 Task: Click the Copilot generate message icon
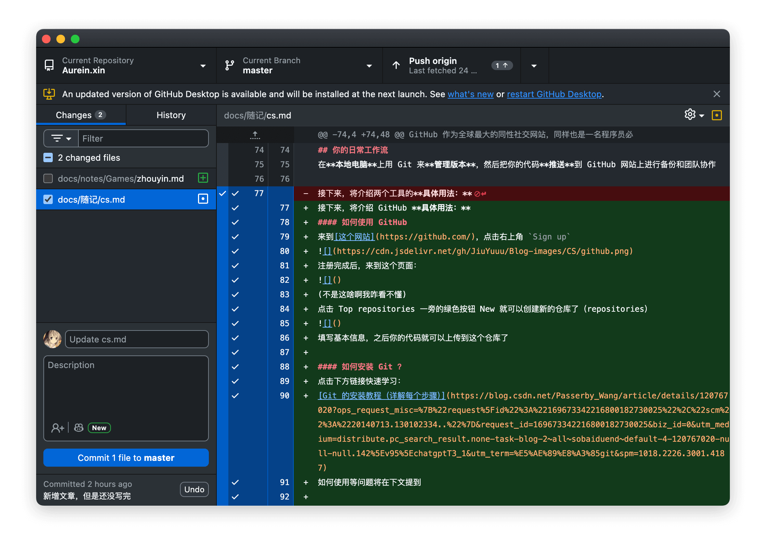pyautogui.click(x=79, y=428)
